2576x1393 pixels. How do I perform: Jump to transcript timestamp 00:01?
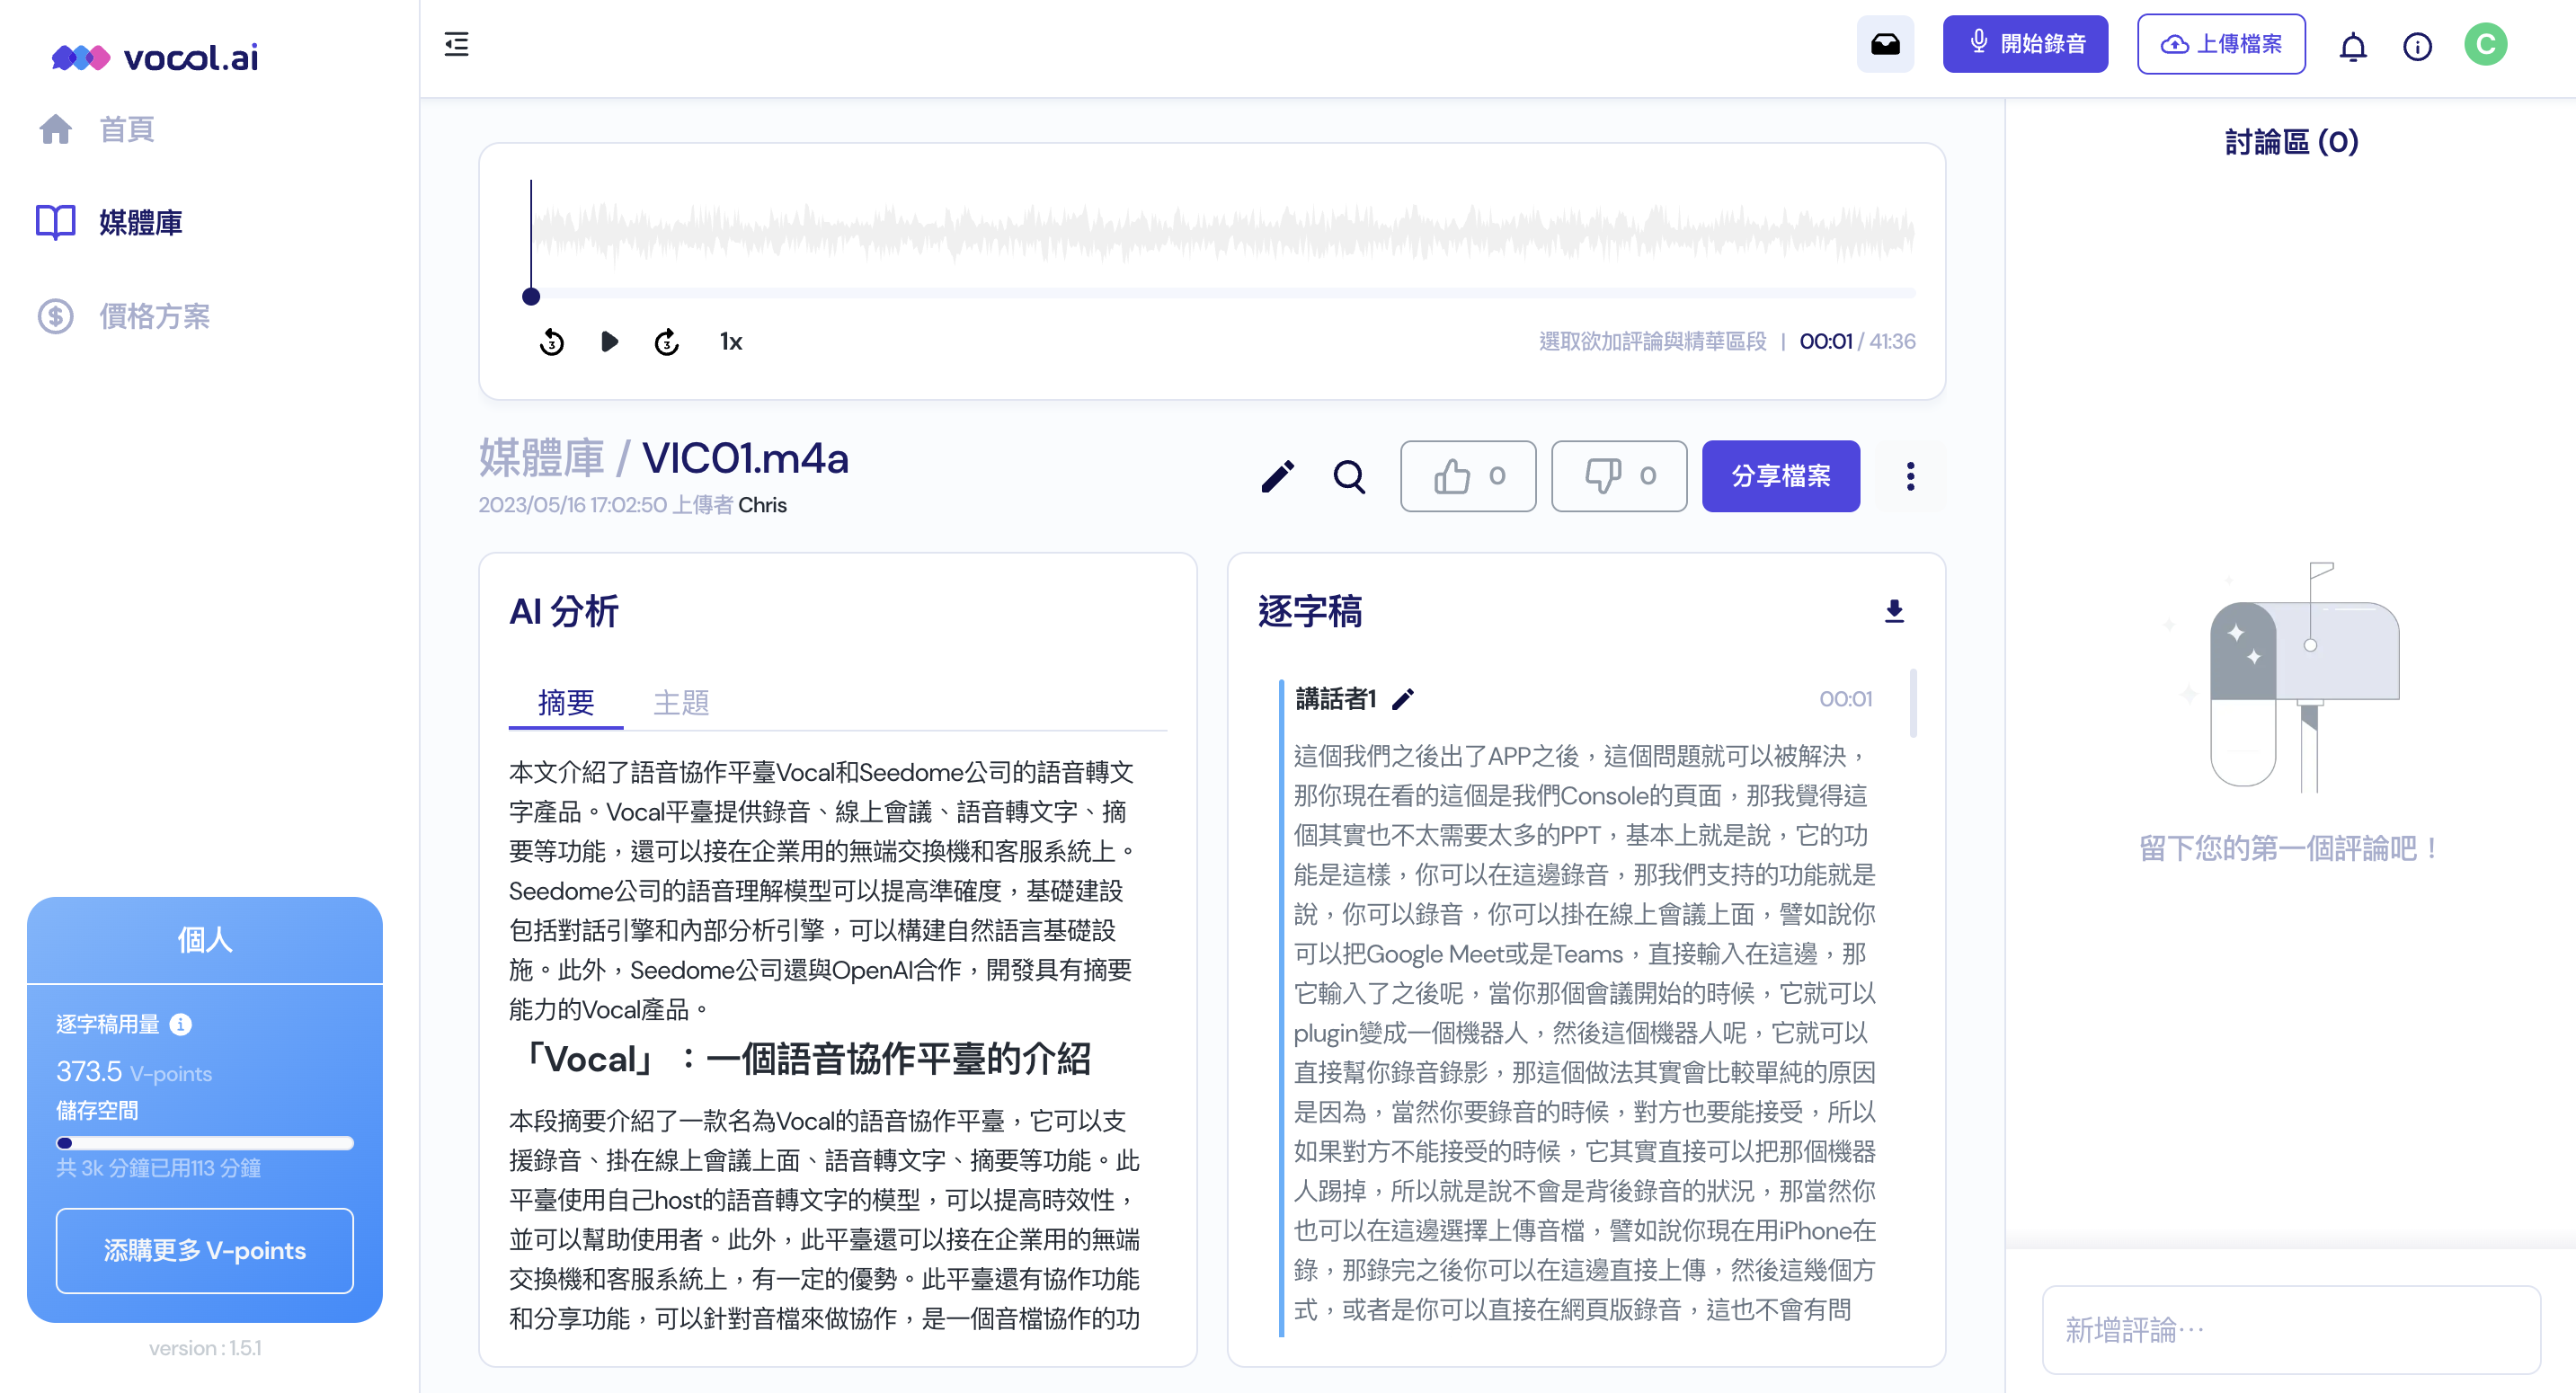[1845, 699]
